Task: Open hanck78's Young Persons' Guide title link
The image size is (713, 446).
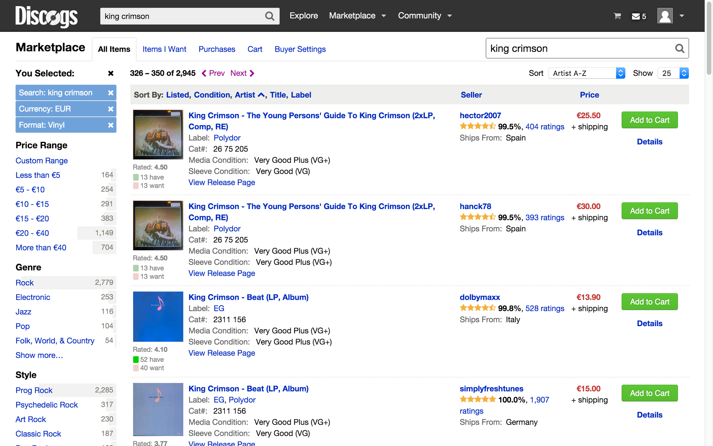Action: [x=312, y=212]
